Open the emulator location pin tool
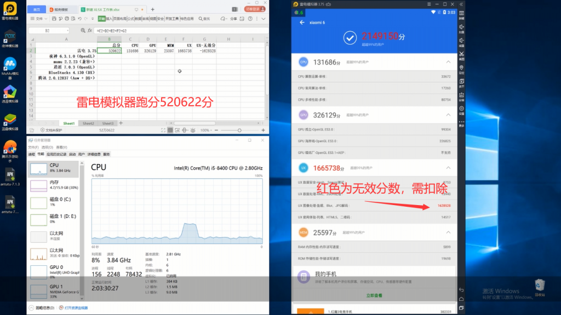 (x=461, y=68)
